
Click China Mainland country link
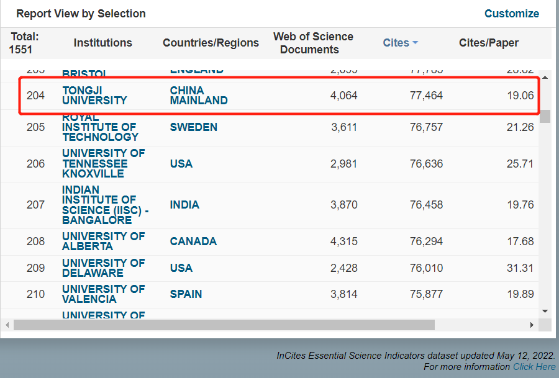(199, 96)
